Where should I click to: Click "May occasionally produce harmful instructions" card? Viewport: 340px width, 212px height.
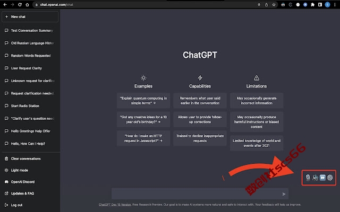[x=257, y=122]
